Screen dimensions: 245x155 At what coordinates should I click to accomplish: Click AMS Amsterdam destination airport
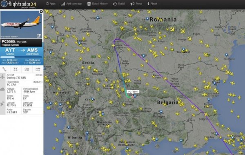[32, 51]
